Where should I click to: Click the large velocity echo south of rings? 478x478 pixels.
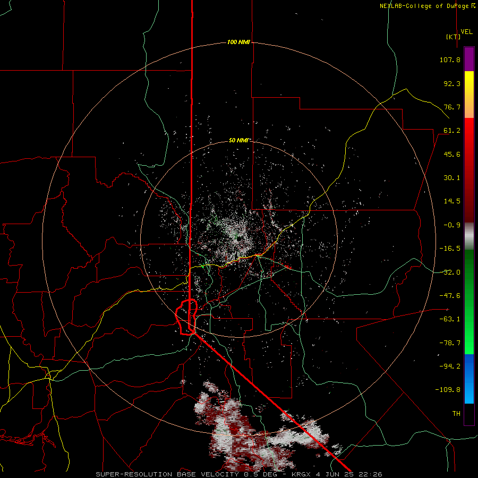click(x=244, y=433)
